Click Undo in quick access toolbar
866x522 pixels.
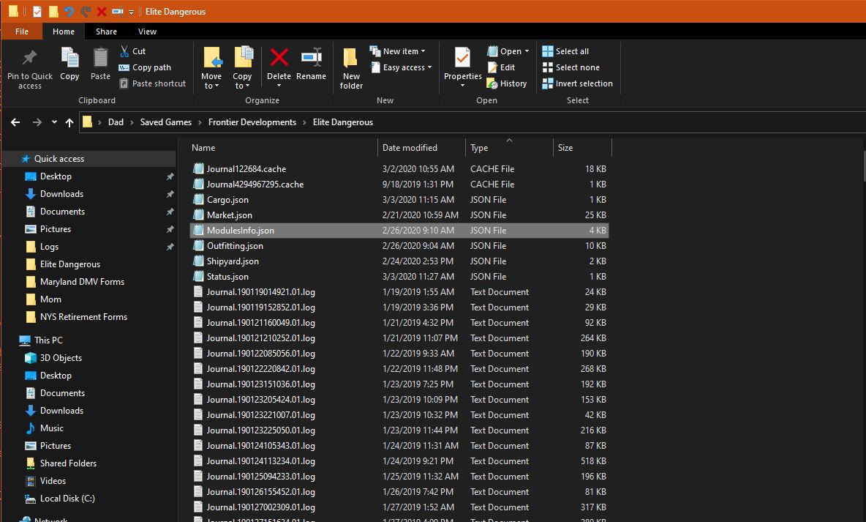tap(69, 11)
